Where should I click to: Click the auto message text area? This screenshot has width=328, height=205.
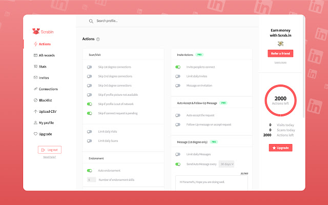[x=212, y=182]
